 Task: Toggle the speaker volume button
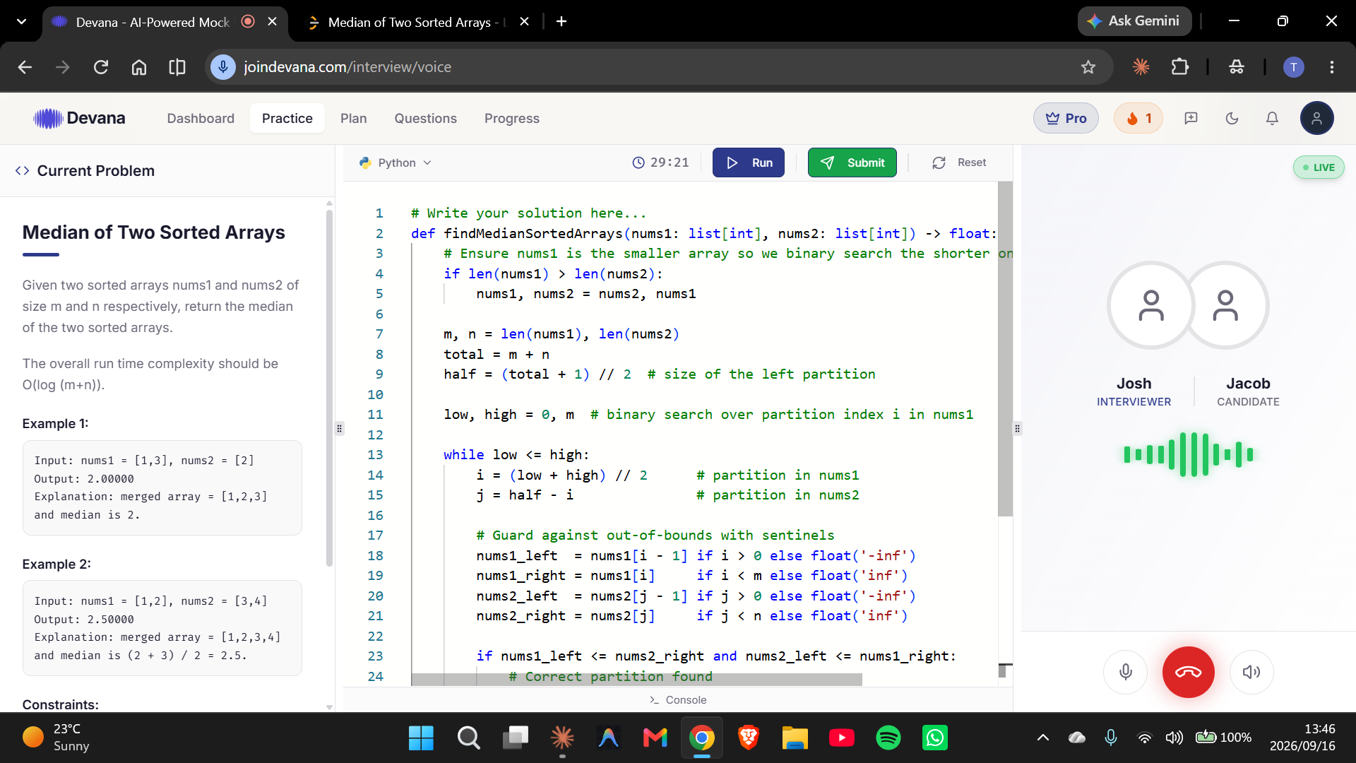tap(1251, 672)
